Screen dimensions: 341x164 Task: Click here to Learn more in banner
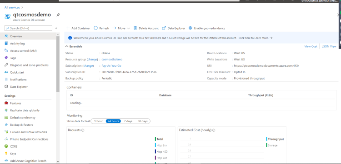[x=256, y=38]
